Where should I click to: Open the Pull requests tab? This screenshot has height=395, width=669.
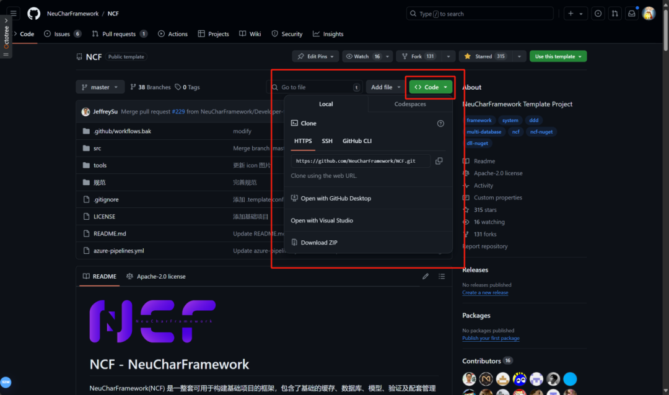pos(120,34)
